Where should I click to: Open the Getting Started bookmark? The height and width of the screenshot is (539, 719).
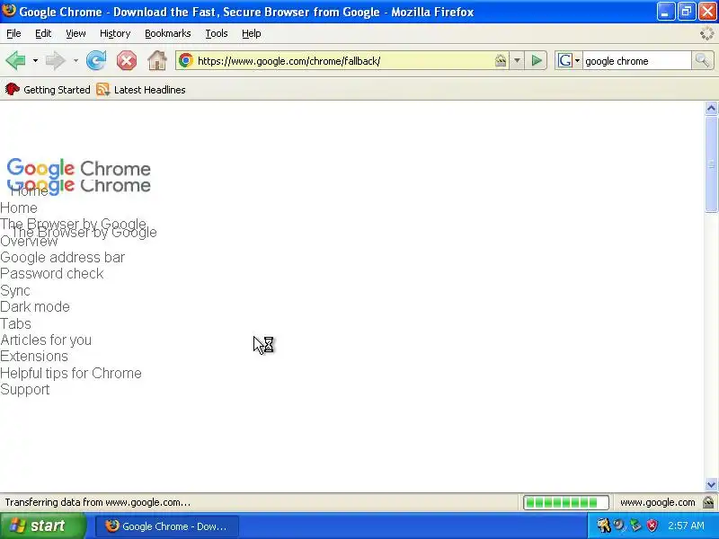[x=48, y=89]
